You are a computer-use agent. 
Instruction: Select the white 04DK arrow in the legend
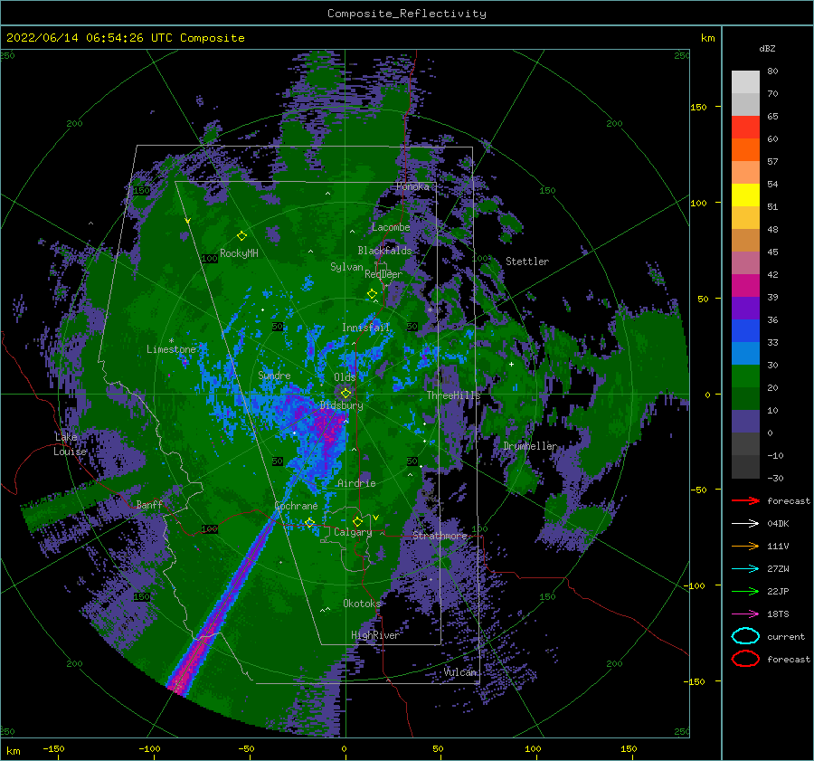point(745,523)
